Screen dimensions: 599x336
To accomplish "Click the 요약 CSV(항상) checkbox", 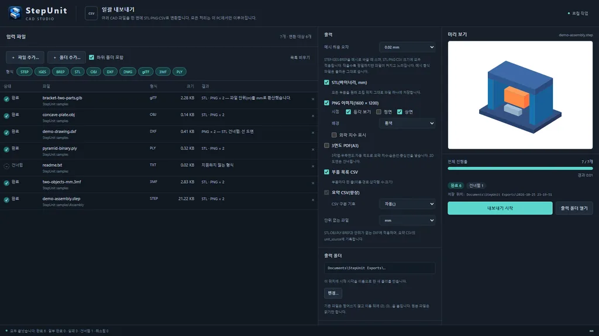I will coord(326,192).
